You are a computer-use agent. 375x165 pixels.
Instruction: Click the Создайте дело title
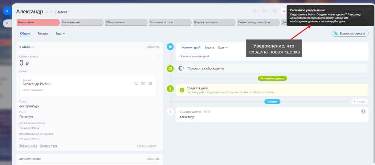click(197, 88)
